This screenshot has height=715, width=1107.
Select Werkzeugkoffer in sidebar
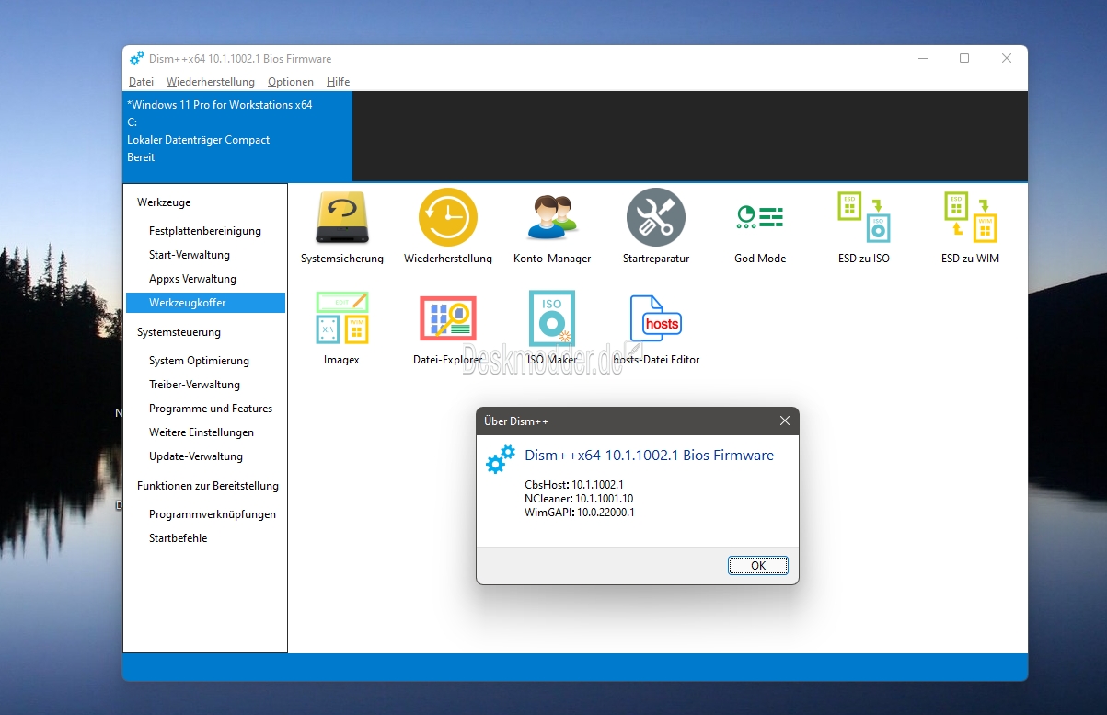(x=205, y=303)
